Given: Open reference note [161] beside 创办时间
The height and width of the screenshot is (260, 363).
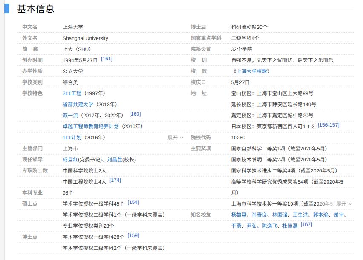Looking at the screenshot, I should pyautogui.click(x=107, y=59).
